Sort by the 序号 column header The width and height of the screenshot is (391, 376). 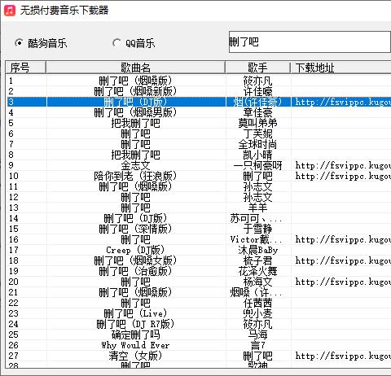tap(26, 68)
